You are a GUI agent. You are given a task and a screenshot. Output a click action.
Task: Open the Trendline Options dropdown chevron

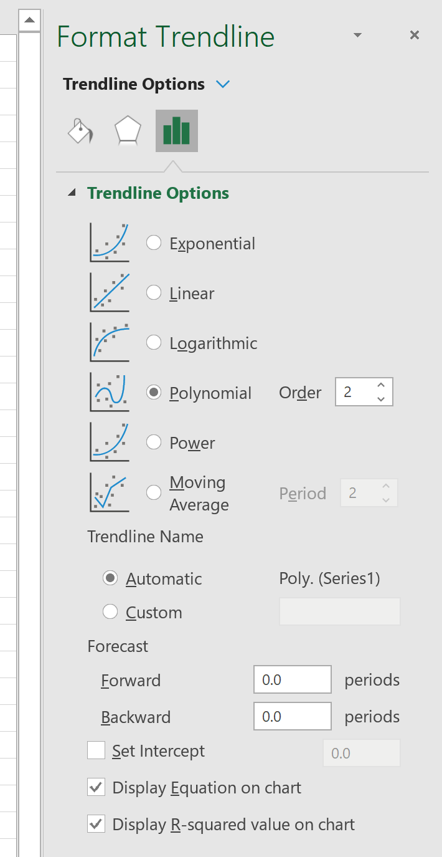[223, 84]
